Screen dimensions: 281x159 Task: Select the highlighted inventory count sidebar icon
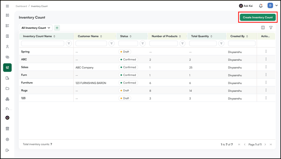click(8, 68)
